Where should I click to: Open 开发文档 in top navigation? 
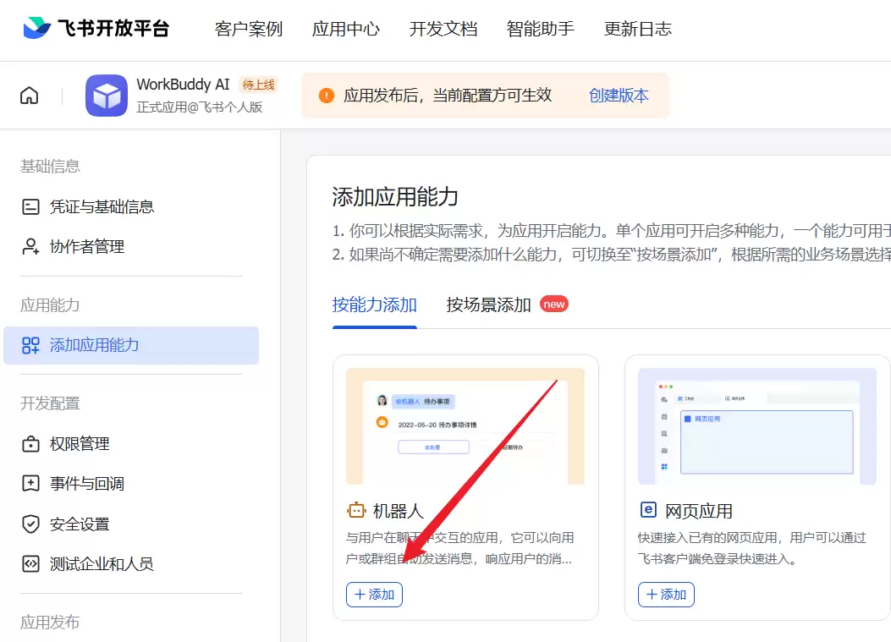pos(443,29)
